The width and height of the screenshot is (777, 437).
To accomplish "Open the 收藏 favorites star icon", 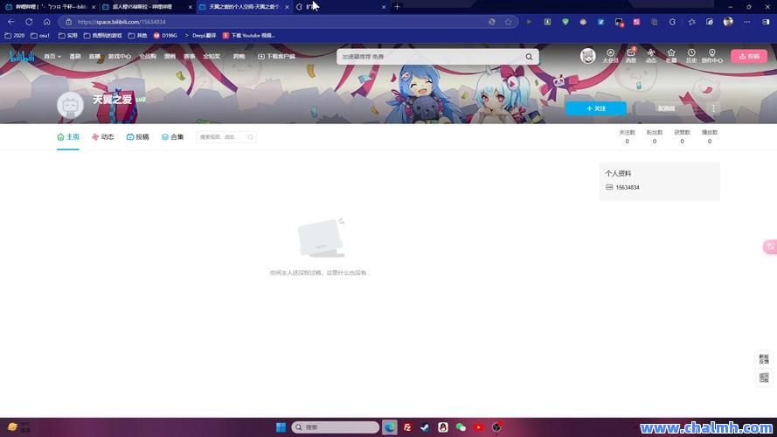I will 671,56.
